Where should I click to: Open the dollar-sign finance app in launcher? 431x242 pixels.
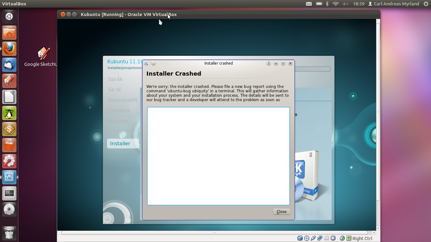(9, 129)
